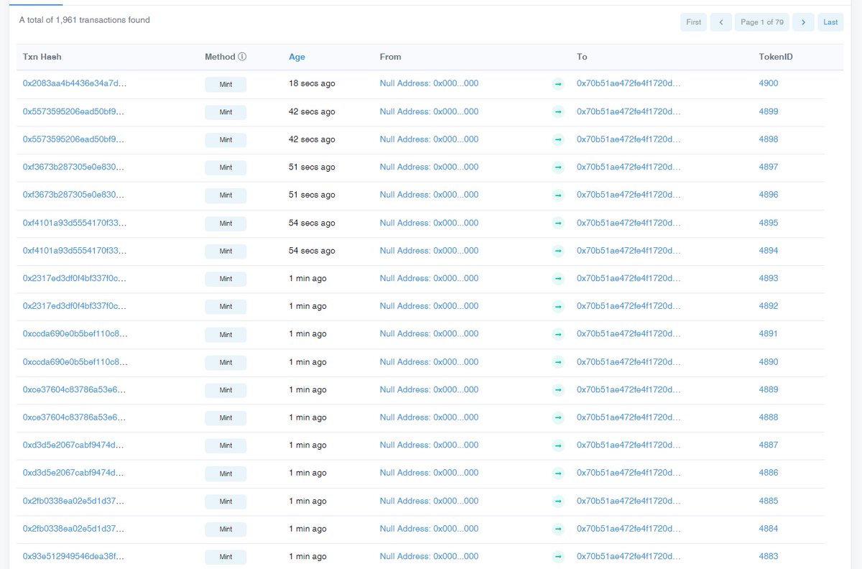Click the green arrow in TokenID 4899 row
This screenshot has width=862, height=569.
pos(558,112)
